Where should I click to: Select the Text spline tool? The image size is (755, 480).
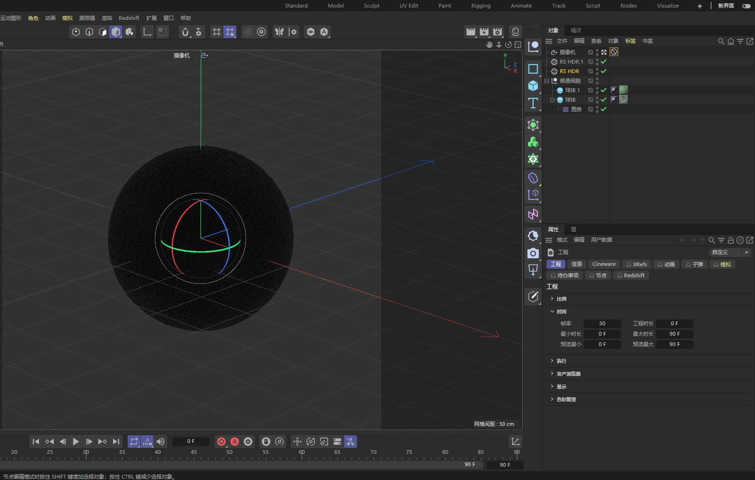pyautogui.click(x=533, y=103)
